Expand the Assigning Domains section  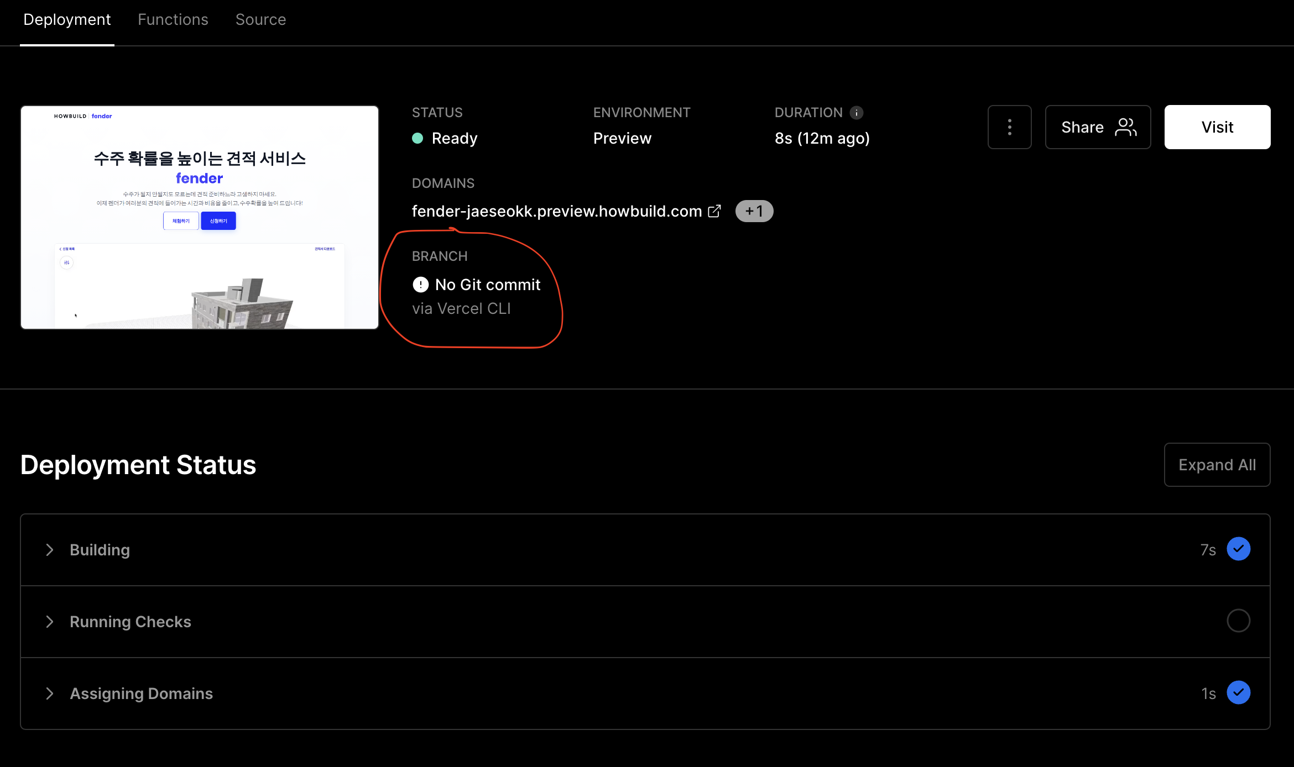(x=50, y=694)
